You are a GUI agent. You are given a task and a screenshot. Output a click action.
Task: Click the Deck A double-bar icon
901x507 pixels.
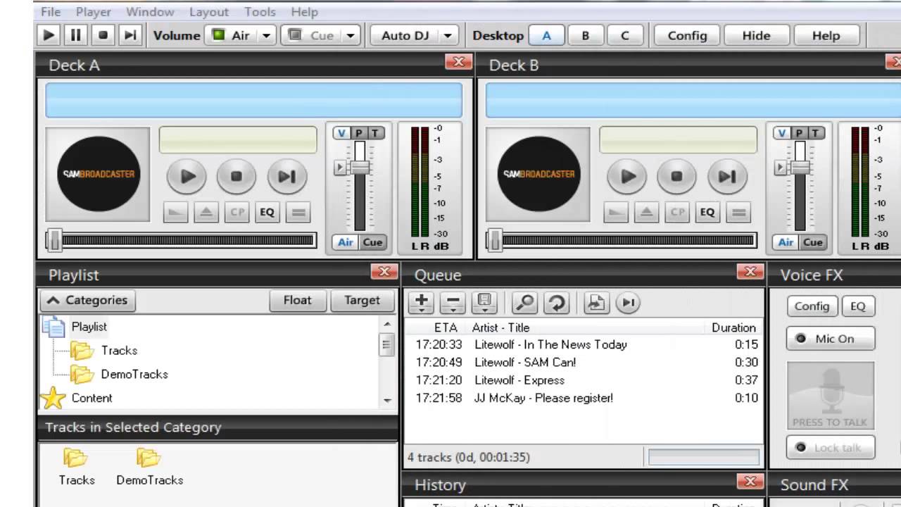click(x=298, y=212)
